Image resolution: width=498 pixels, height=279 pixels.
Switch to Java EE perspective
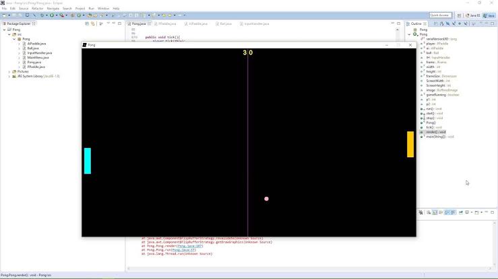tap(472, 15)
